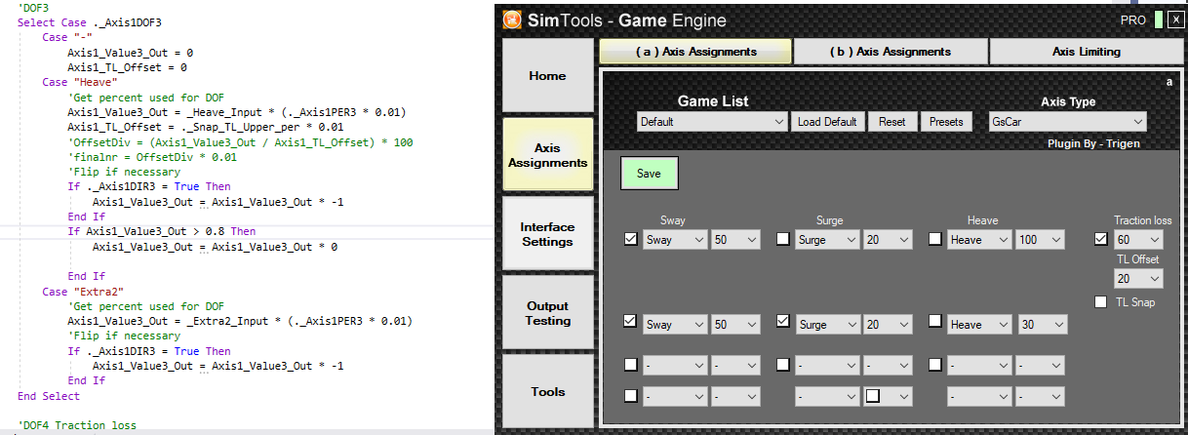Expand the TL Offset dropdown showing 20
The width and height of the screenshot is (1188, 435).
(1139, 279)
